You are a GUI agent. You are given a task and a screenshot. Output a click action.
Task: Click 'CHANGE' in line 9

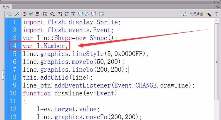146,85
